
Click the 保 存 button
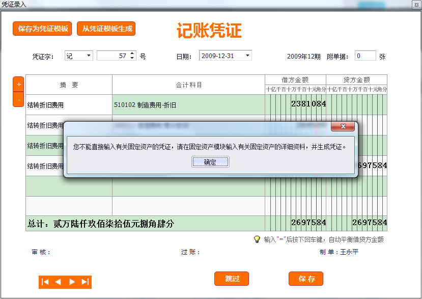(306, 279)
